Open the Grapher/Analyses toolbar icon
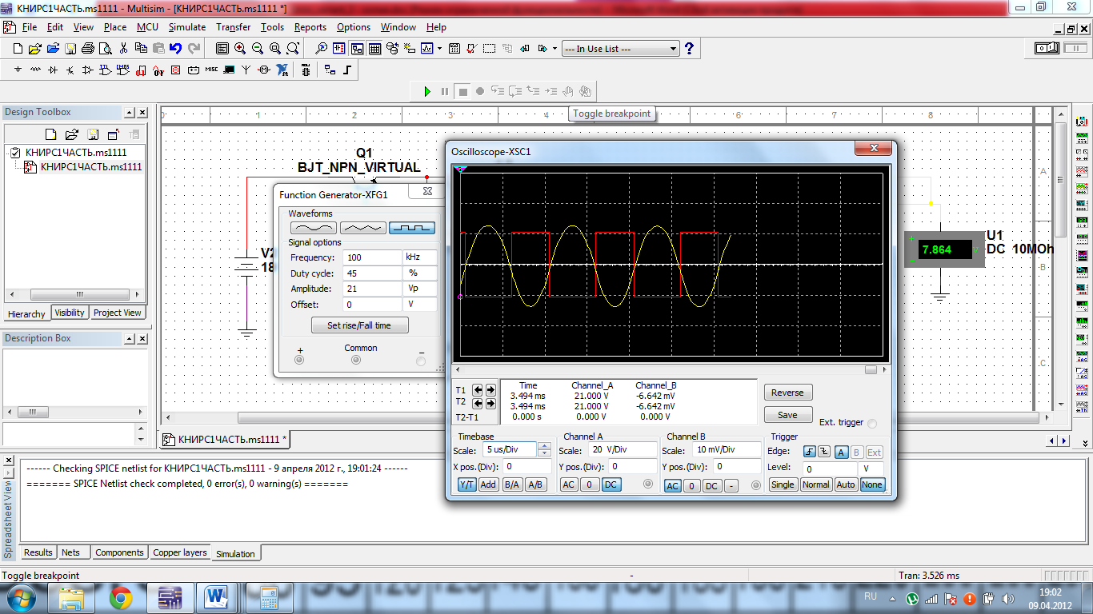Image resolution: width=1093 pixels, height=614 pixels. click(426, 49)
